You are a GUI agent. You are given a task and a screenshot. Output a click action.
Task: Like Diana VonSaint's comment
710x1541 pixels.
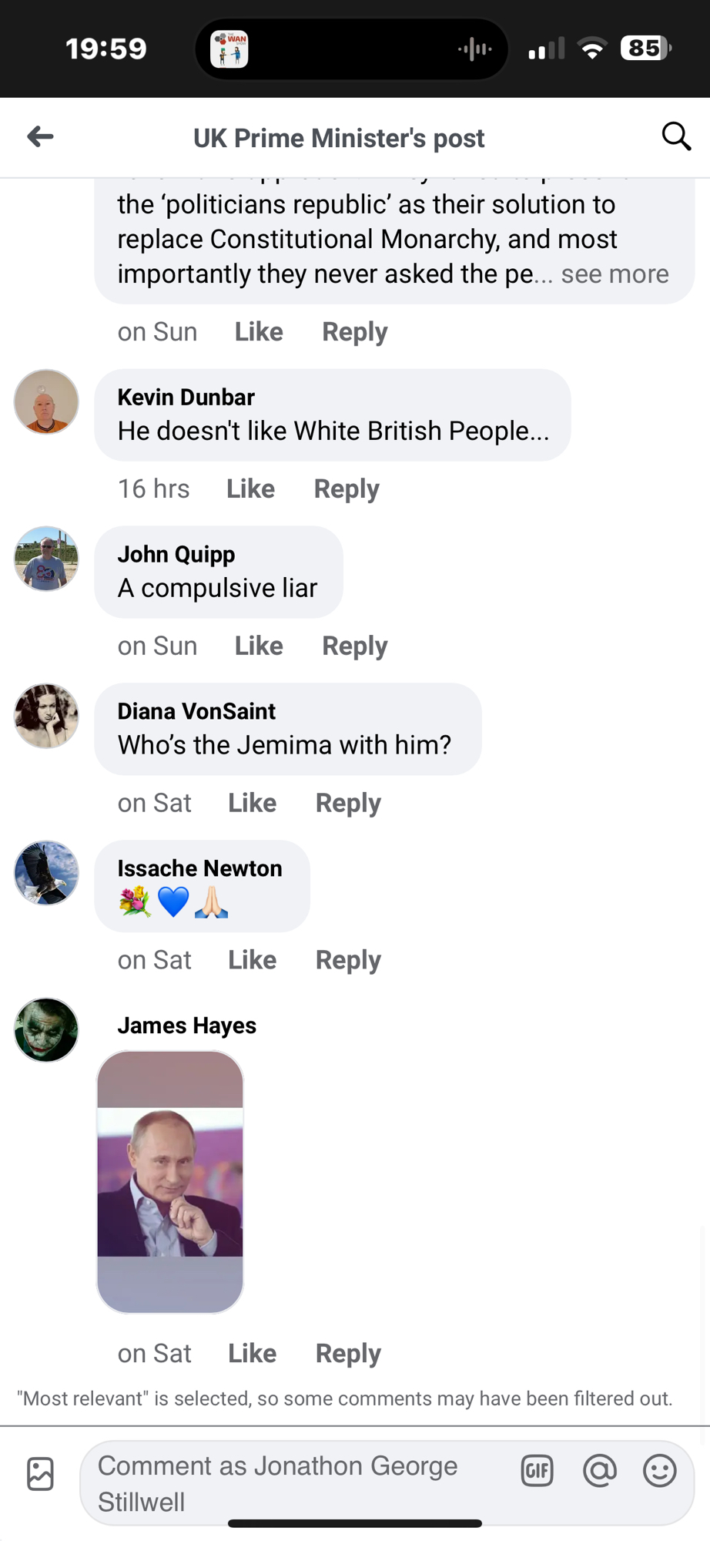click(x=253, y=803)
